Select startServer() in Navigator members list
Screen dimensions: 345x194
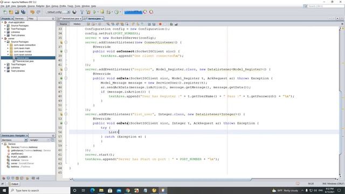(x=17, y=154)
